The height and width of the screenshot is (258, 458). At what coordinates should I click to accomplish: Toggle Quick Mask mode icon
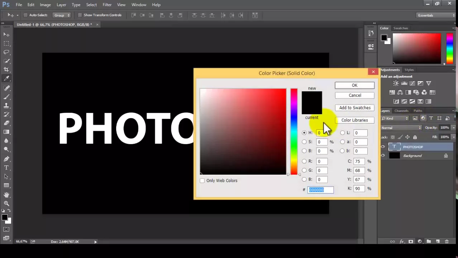tap(6, 229)
